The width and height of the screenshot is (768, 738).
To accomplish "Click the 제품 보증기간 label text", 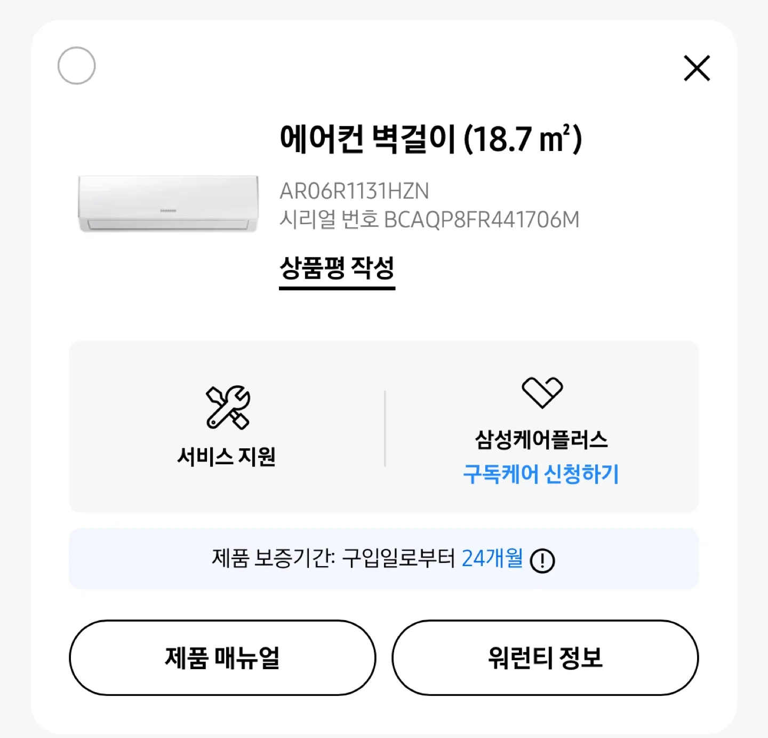I will click(273, 559).
